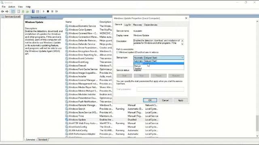Click description box scroll down arrow
Viewport: 259px width, 145px height.
[183, 44]
